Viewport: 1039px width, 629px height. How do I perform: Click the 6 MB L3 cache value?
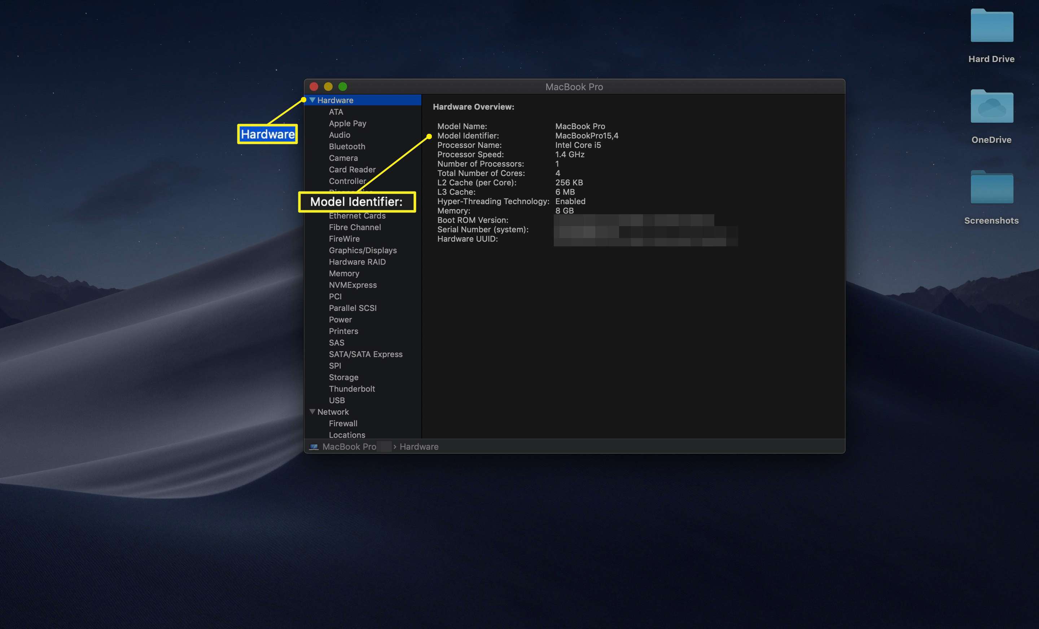pyautogui.click(x=565, y=192)
